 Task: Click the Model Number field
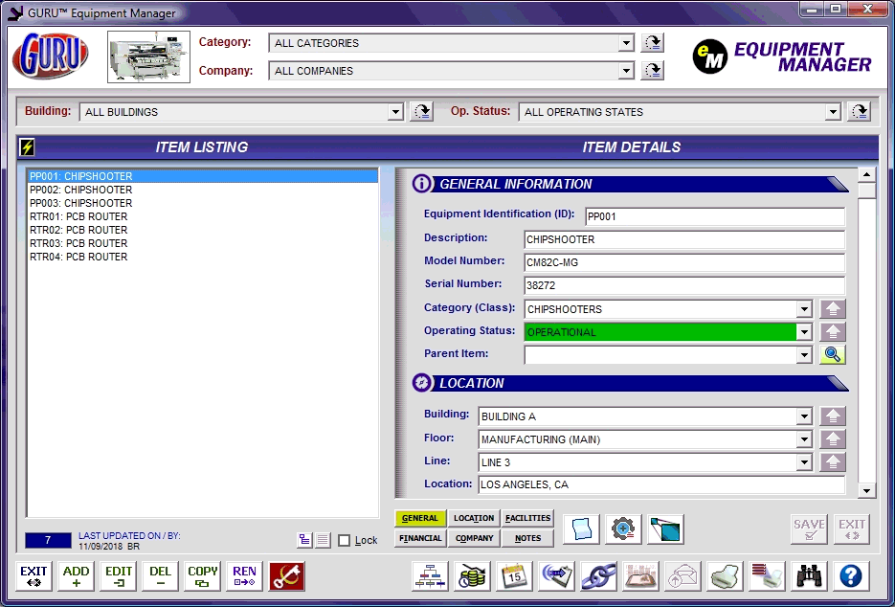click(684, 262)
